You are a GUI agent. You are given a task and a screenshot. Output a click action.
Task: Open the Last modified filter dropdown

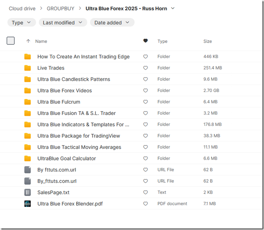coord(63,22)
